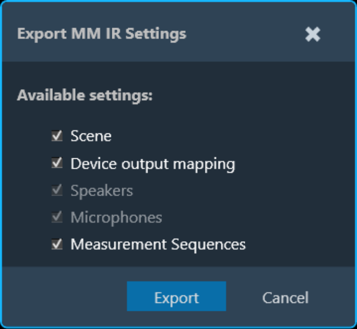Image resolution: width=357 pixels, height=329 pixels.
Task: Click the dimmed checkmark beside Speakers
Action: click(x=57, y=191)
